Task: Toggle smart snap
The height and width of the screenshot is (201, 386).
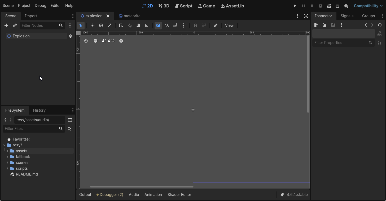Action: pyautogui.click(x=167, y=25)
